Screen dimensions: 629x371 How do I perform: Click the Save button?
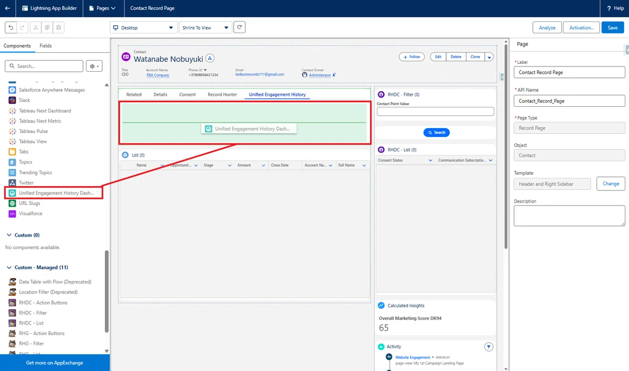tap(613, 28)
